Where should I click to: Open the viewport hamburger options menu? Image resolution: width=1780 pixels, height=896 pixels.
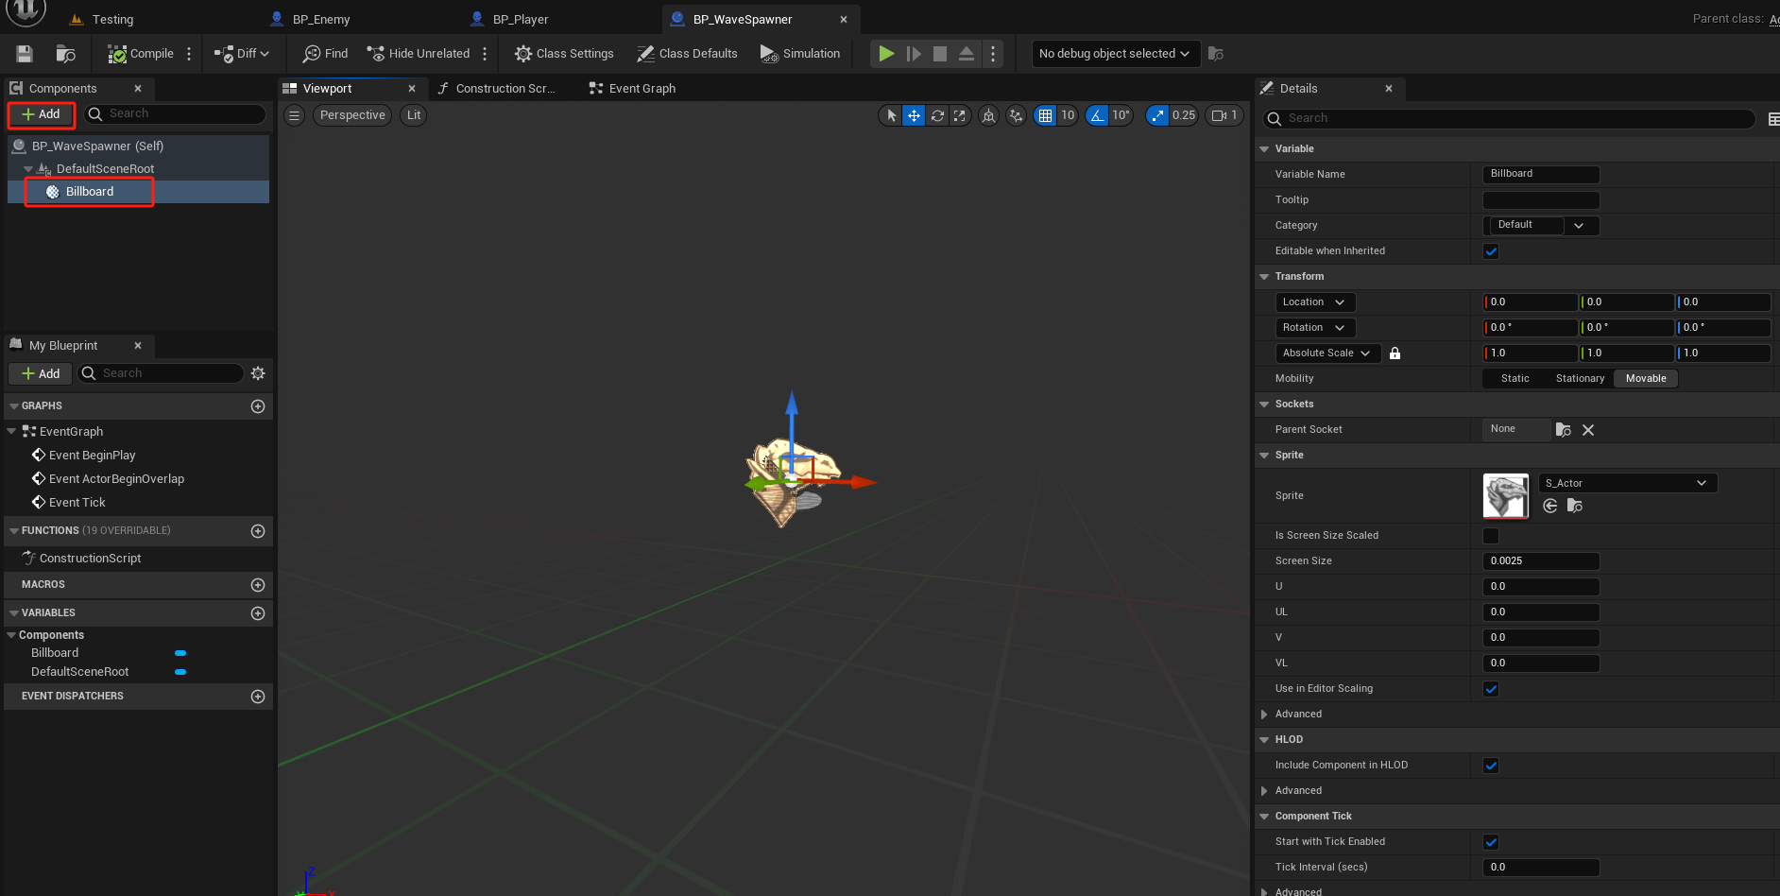[295, 115]
